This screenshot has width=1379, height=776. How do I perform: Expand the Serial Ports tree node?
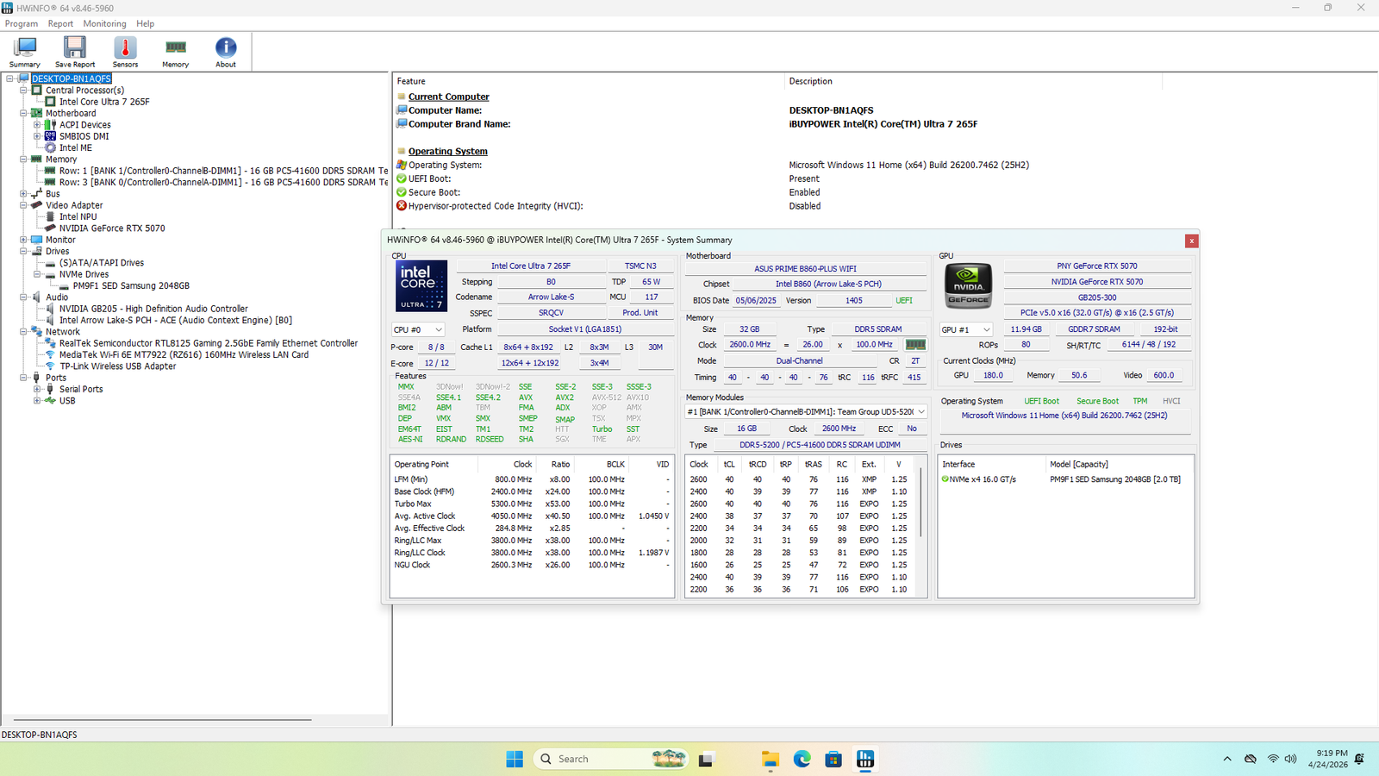(37, 389)
